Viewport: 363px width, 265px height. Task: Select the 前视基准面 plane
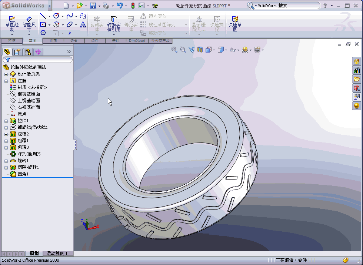point(29,94)
